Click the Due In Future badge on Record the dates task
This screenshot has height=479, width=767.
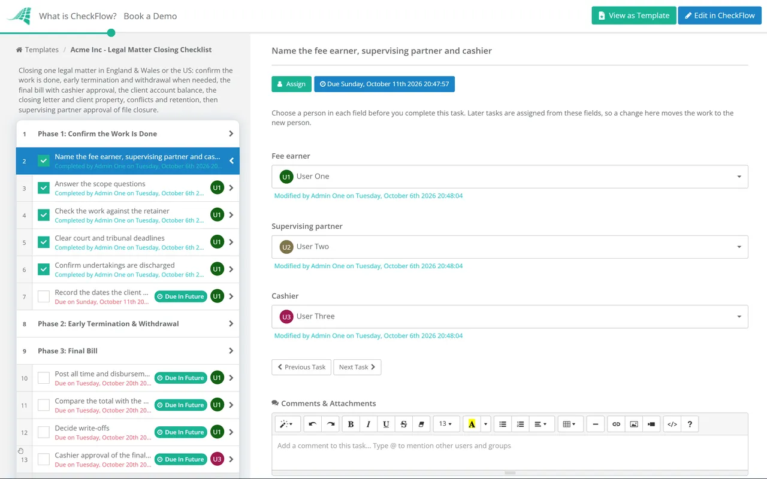[x=180, y=296]
